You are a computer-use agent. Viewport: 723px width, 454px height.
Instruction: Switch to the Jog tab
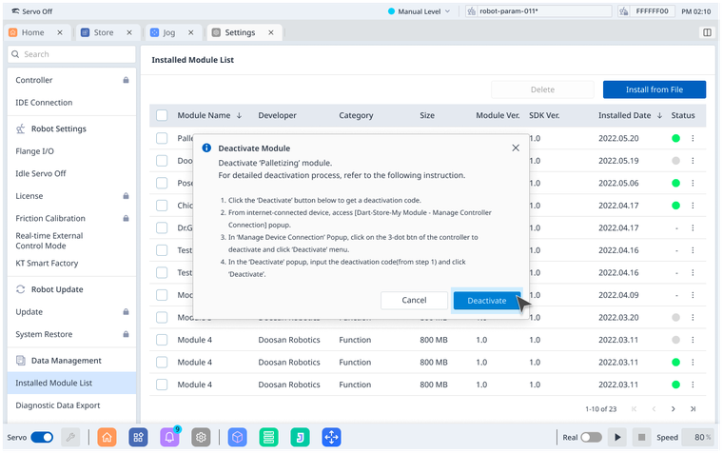pyautogui.click(x=168, y=32)
